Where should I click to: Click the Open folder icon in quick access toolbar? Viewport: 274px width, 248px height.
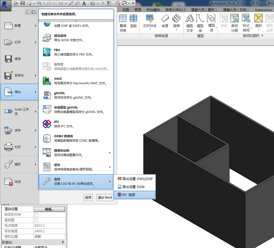[x=16, y=3]
